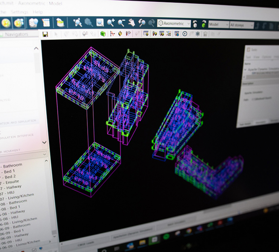Zoom out with the minus magnifier
This screenshot has width=279, height=252.
pyautogui.click(x=121, y=23)
